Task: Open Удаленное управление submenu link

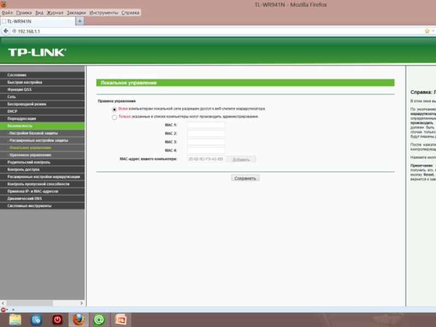Action: [30, 155]
